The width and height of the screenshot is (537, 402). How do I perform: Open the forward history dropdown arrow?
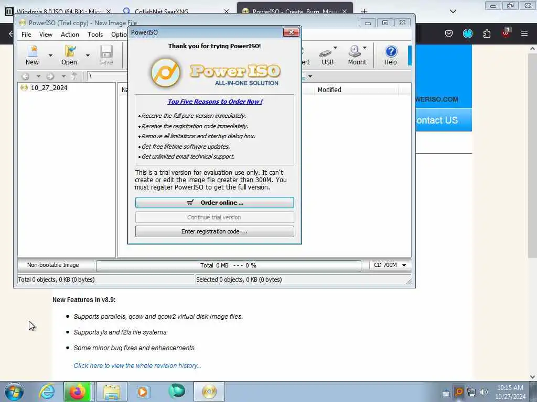point(63,76)
